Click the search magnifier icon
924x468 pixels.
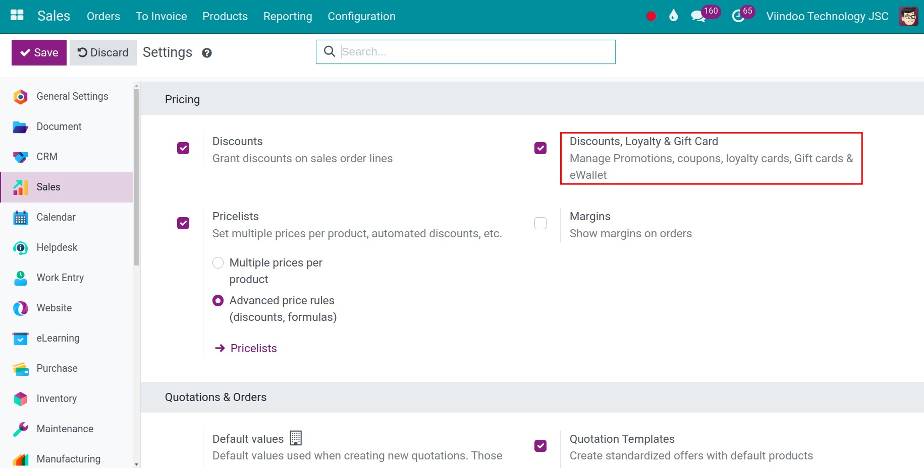330,51
